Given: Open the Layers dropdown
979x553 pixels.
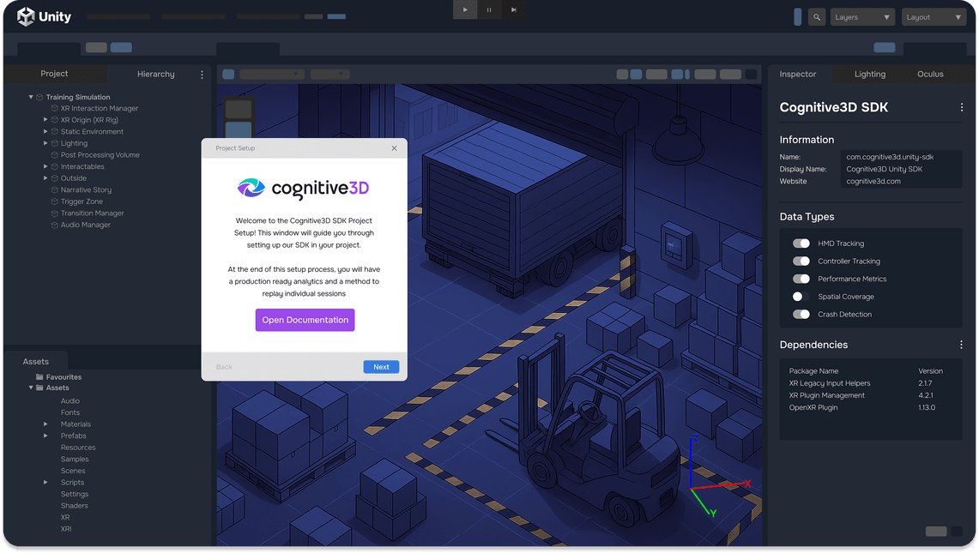Looking at the screenshot, I should pyautogui.click(x=862, y=17).
